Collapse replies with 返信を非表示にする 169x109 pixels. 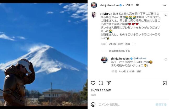119,51
